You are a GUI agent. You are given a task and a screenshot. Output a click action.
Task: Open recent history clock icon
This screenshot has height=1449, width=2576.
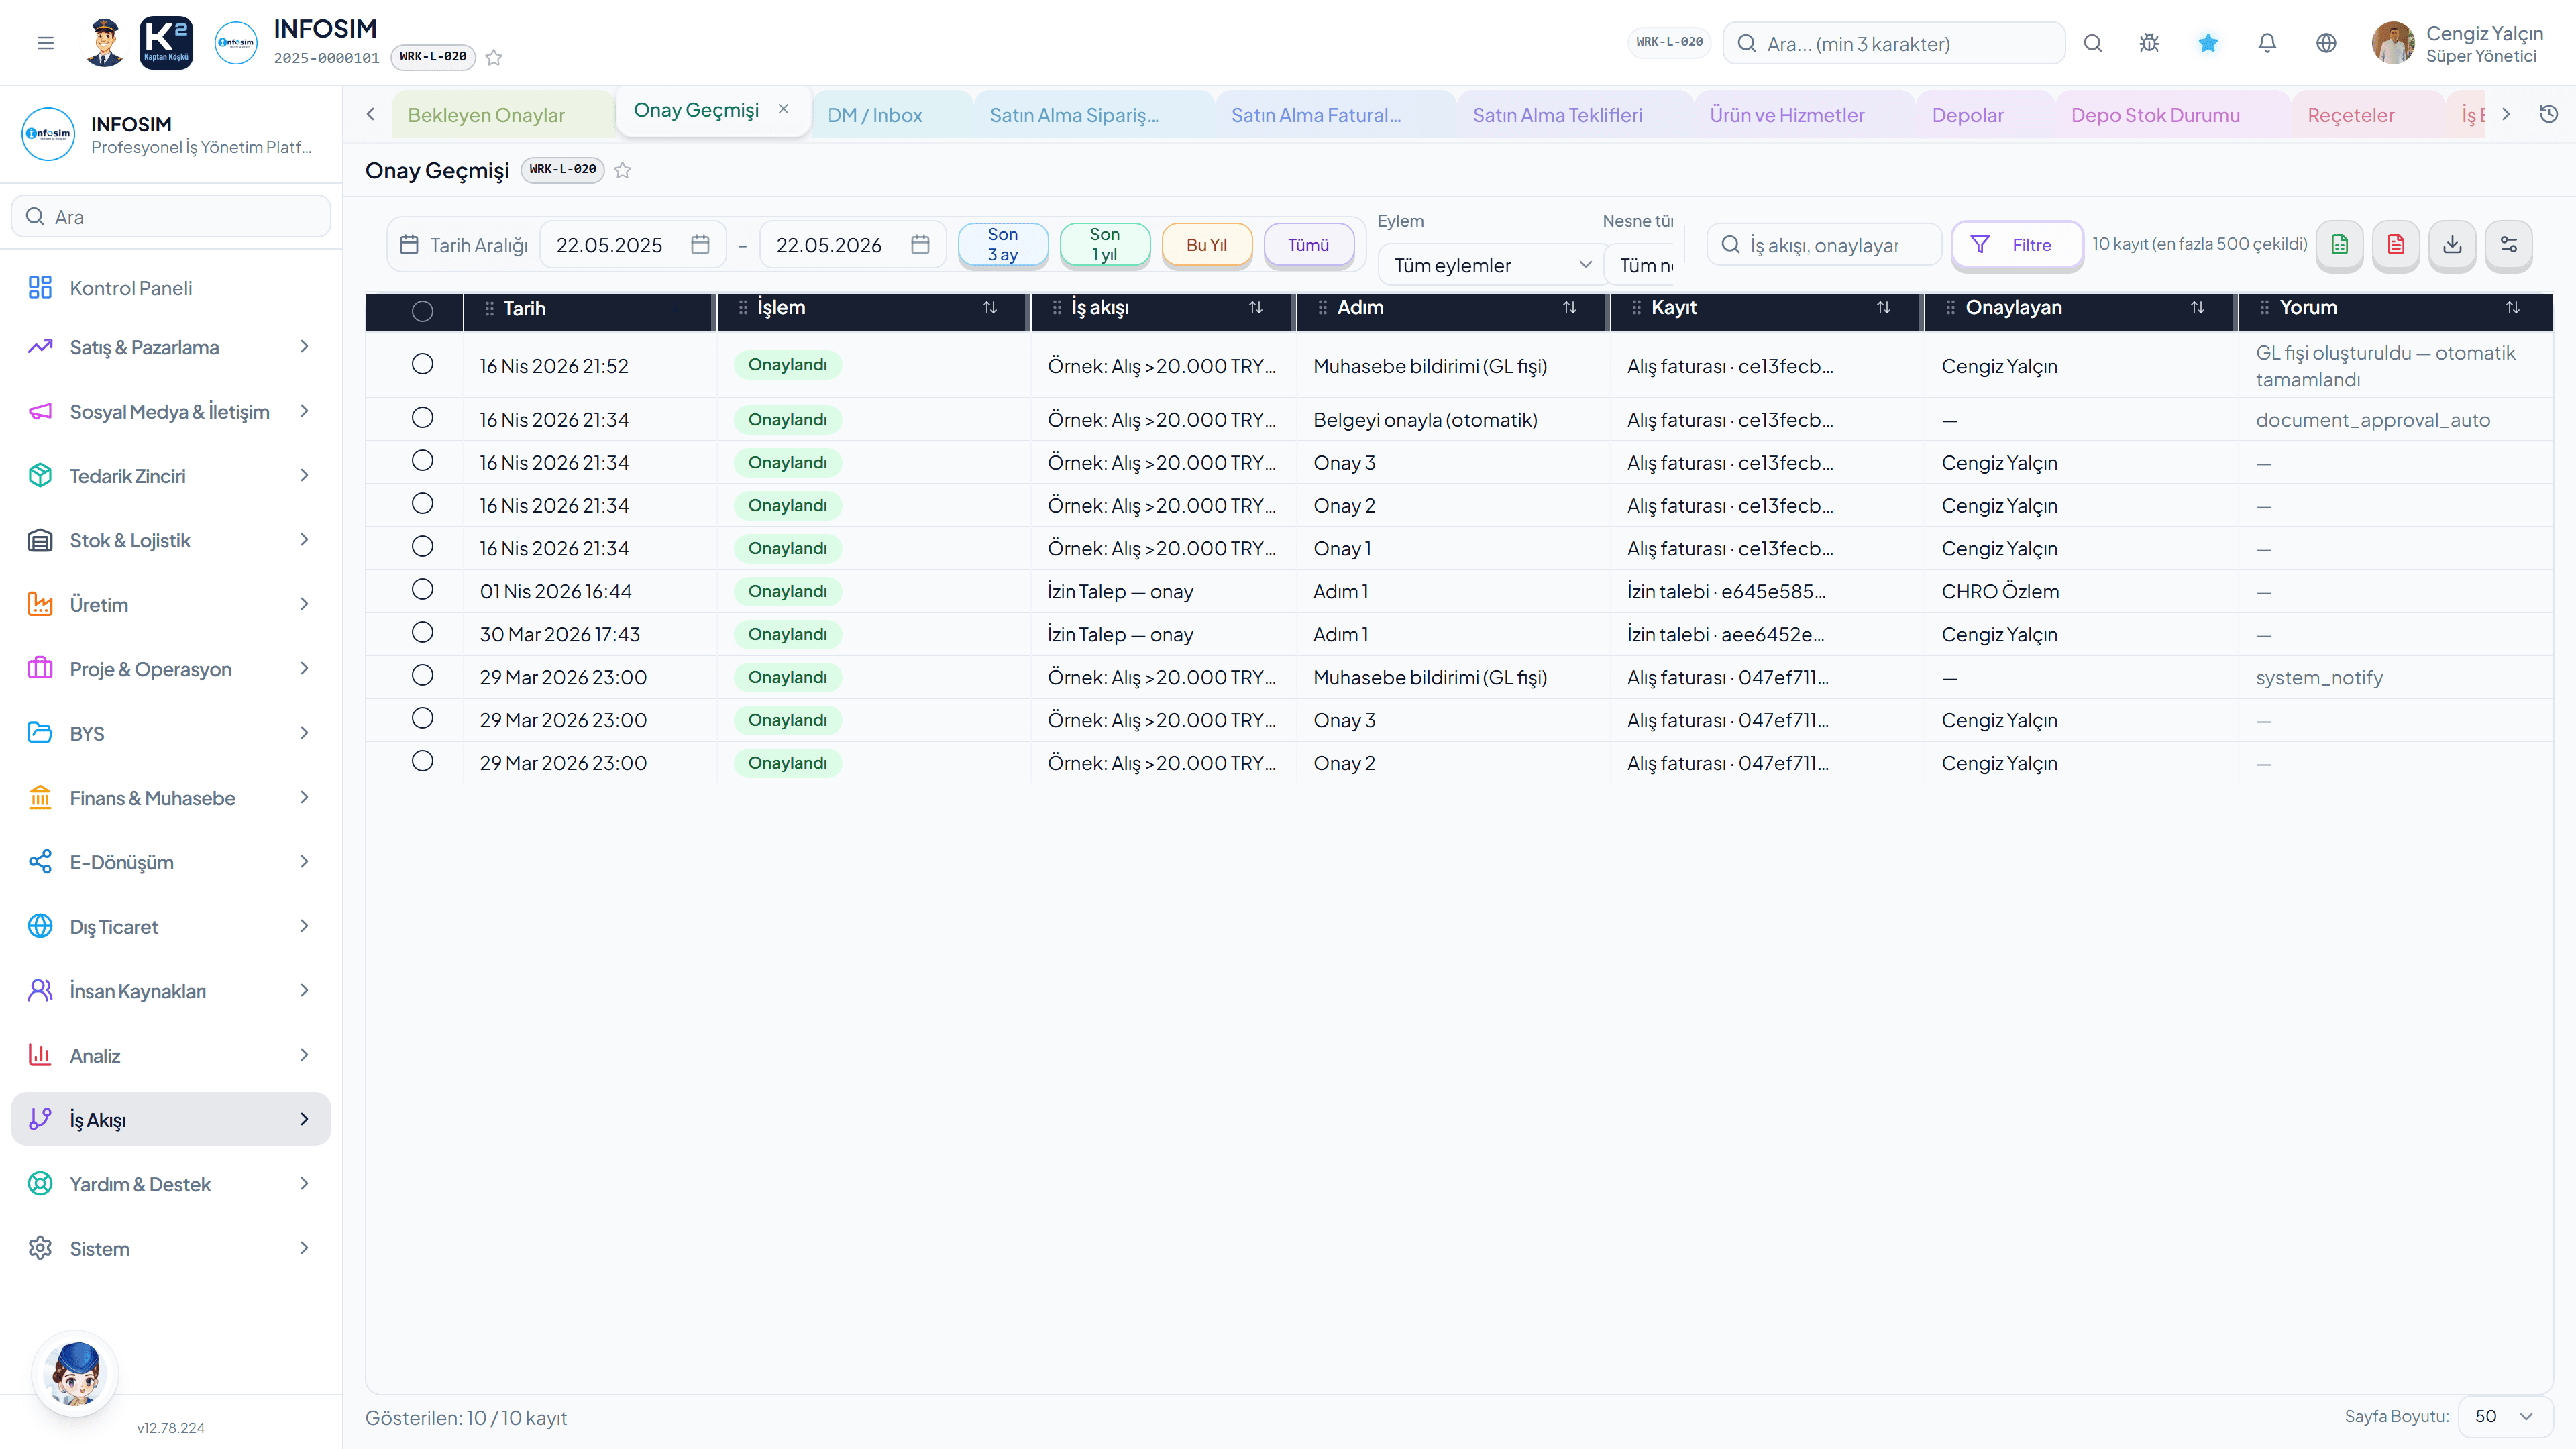[x=2549, y=114]
